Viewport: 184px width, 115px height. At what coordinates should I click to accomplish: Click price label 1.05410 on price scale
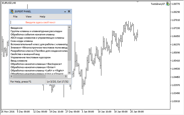point(176,61)
